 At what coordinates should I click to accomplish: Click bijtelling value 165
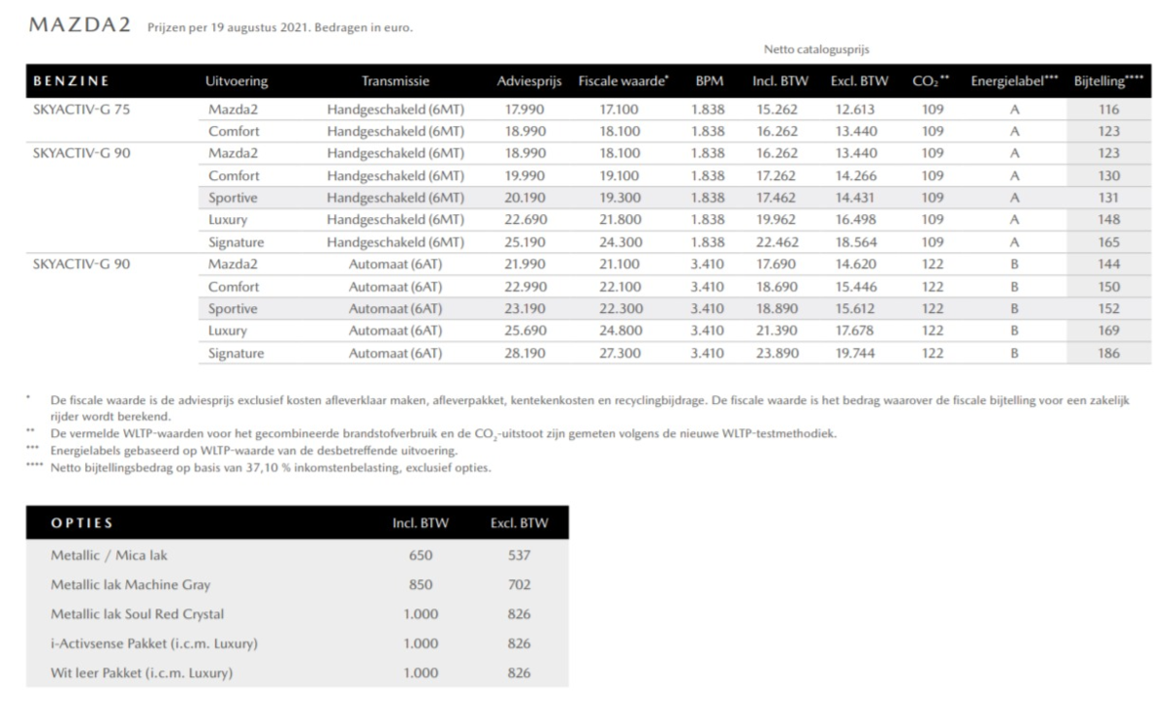coord(1108,242)
